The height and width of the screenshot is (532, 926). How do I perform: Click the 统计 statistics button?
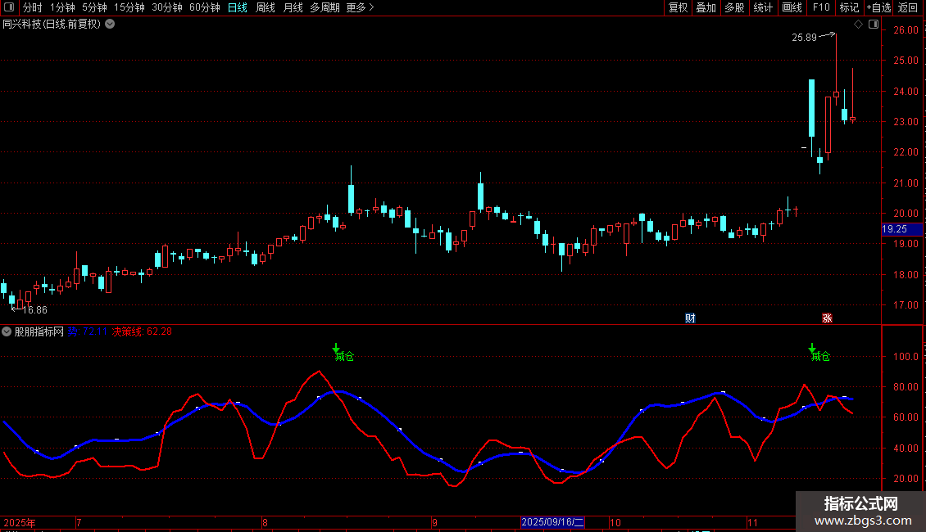763,7
